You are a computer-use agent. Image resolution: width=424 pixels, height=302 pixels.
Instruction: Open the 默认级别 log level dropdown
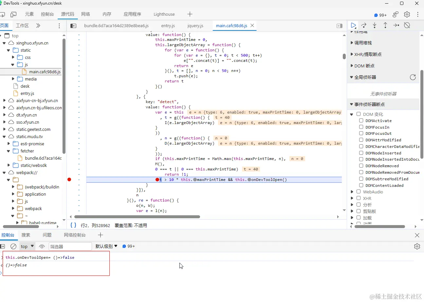[x=106, y=246]
